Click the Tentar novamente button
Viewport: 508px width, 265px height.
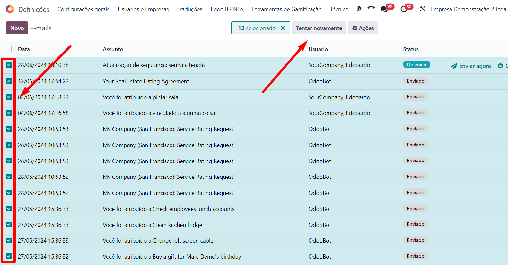pos(319,28)
